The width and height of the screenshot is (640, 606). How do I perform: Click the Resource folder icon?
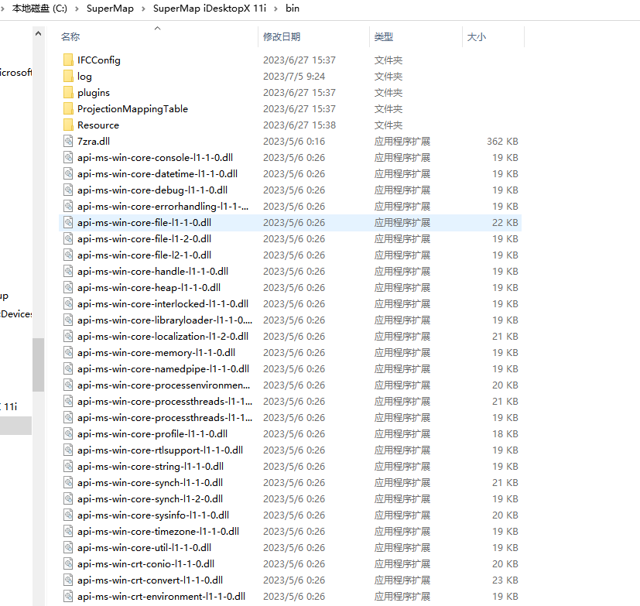coord(68,125)
